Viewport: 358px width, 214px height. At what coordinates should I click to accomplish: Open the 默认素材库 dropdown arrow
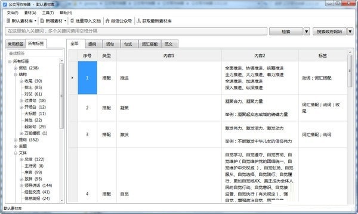click(35, 21)
